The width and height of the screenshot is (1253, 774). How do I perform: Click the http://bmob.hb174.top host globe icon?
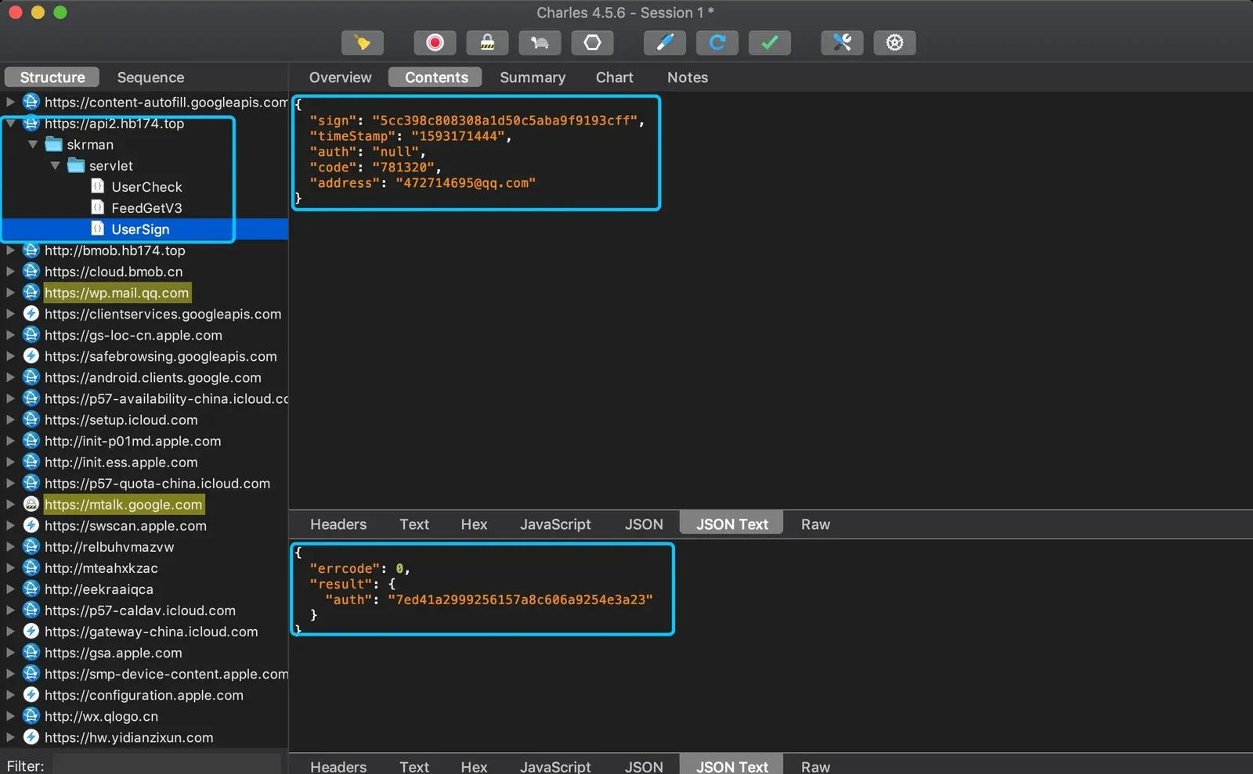point(31,250)
